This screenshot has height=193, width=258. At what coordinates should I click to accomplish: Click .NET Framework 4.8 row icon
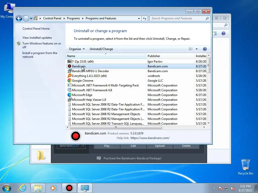coord(70,90)
